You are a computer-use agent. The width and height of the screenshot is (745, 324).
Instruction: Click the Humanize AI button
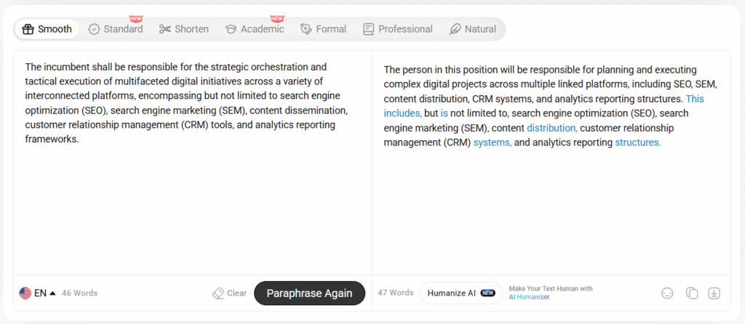click(x=461, y=293)
